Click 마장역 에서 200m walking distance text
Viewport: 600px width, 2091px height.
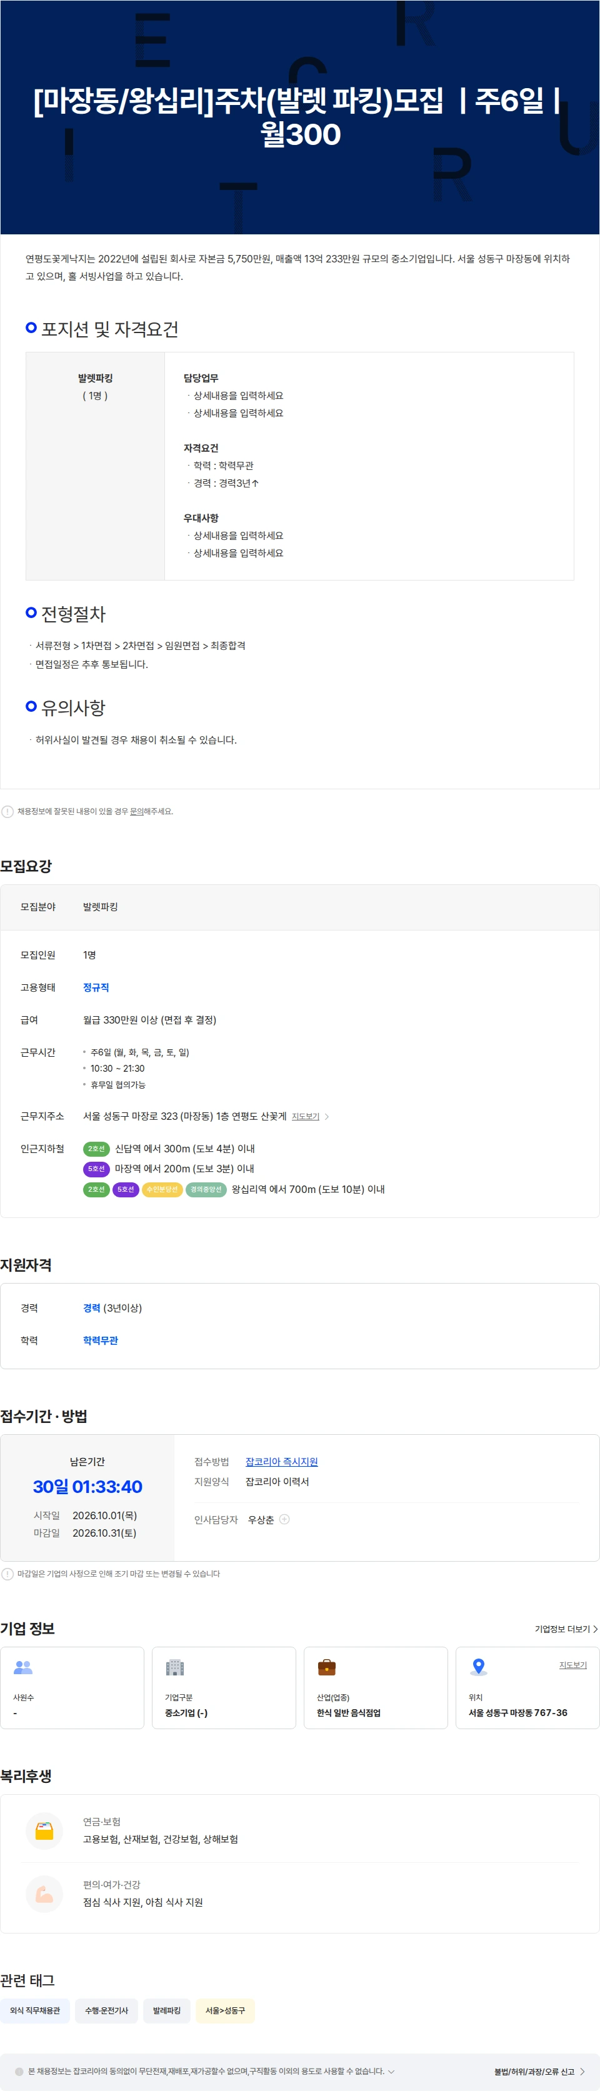coord(184,1169)
